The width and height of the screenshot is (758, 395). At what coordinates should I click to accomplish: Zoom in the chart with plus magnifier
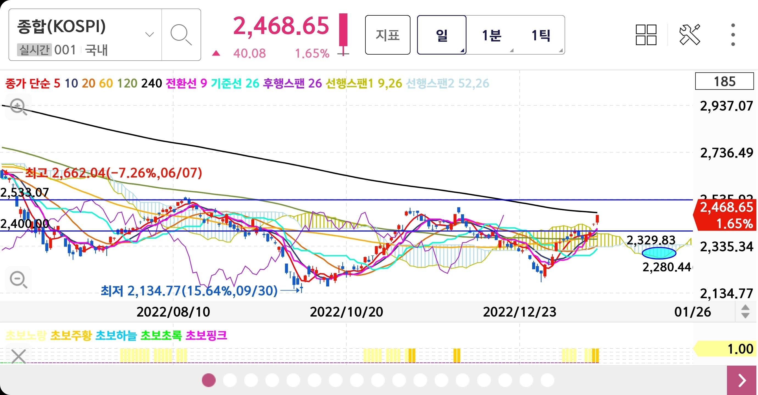18,107
